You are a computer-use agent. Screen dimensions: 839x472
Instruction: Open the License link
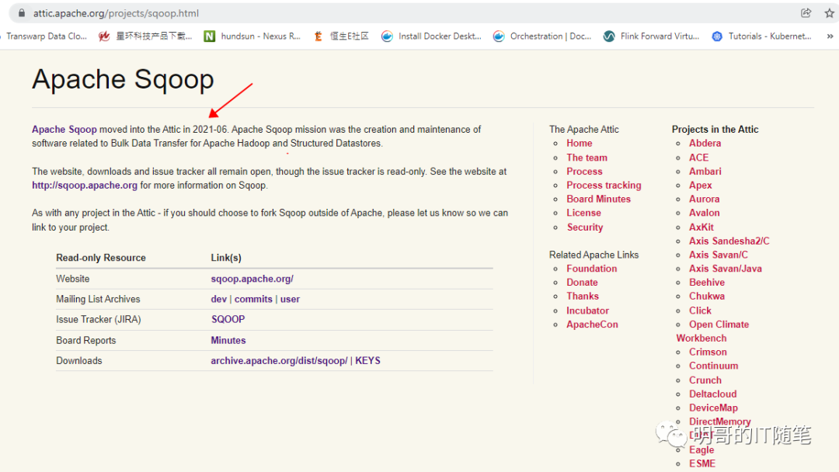[583, 213]
